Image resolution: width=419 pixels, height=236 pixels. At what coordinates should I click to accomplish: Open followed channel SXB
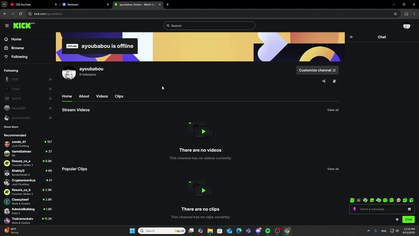[x=28, y=79]
